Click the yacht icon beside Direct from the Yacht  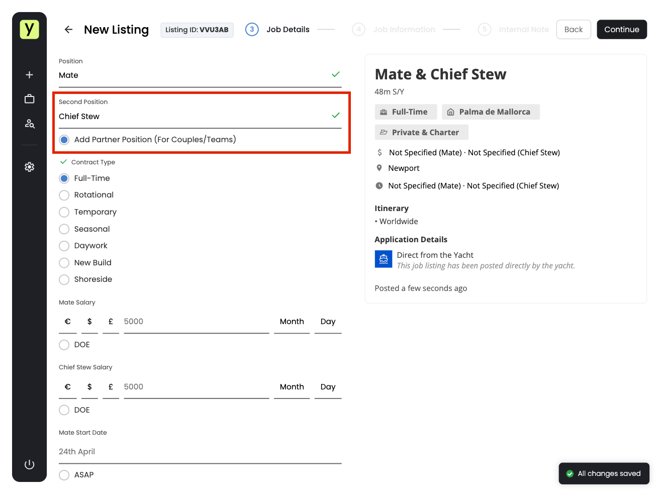coord(384,259)
